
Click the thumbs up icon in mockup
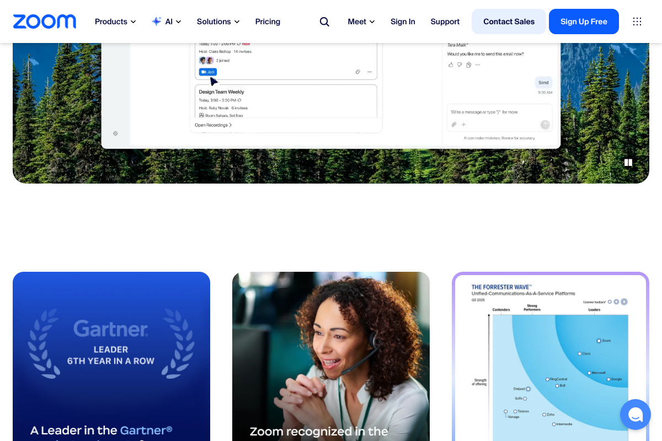pyautogui.click(x=451, y=64)
